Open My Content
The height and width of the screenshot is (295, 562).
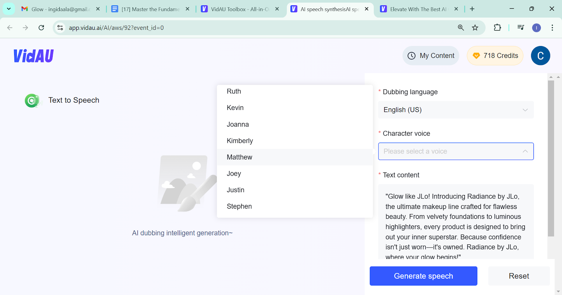pyautogui.click(x=431, y=55)
